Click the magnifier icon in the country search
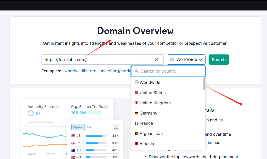The height and width of the screenshot is (159, 267). pos(137,71)
